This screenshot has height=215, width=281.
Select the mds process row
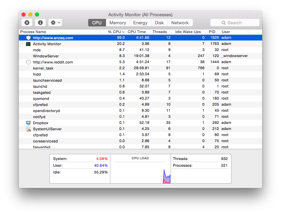(x=141, y=50)
